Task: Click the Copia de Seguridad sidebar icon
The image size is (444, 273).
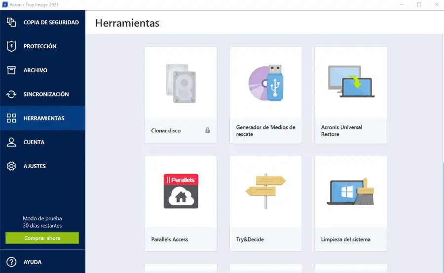Action: click(11, 22)
